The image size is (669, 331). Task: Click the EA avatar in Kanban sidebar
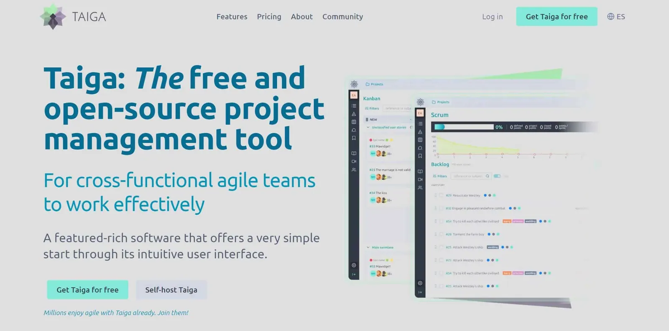354,95
